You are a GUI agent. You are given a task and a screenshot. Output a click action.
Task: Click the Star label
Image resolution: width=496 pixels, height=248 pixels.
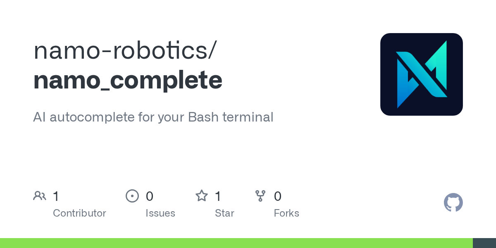pyautogui.click(x=224, y=213)
